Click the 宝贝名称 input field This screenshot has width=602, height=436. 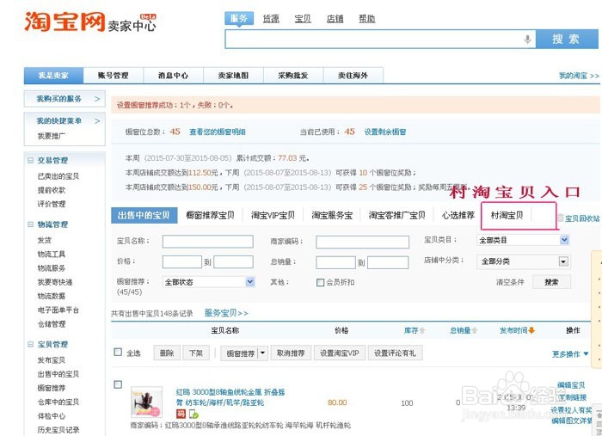pos(208,242)
